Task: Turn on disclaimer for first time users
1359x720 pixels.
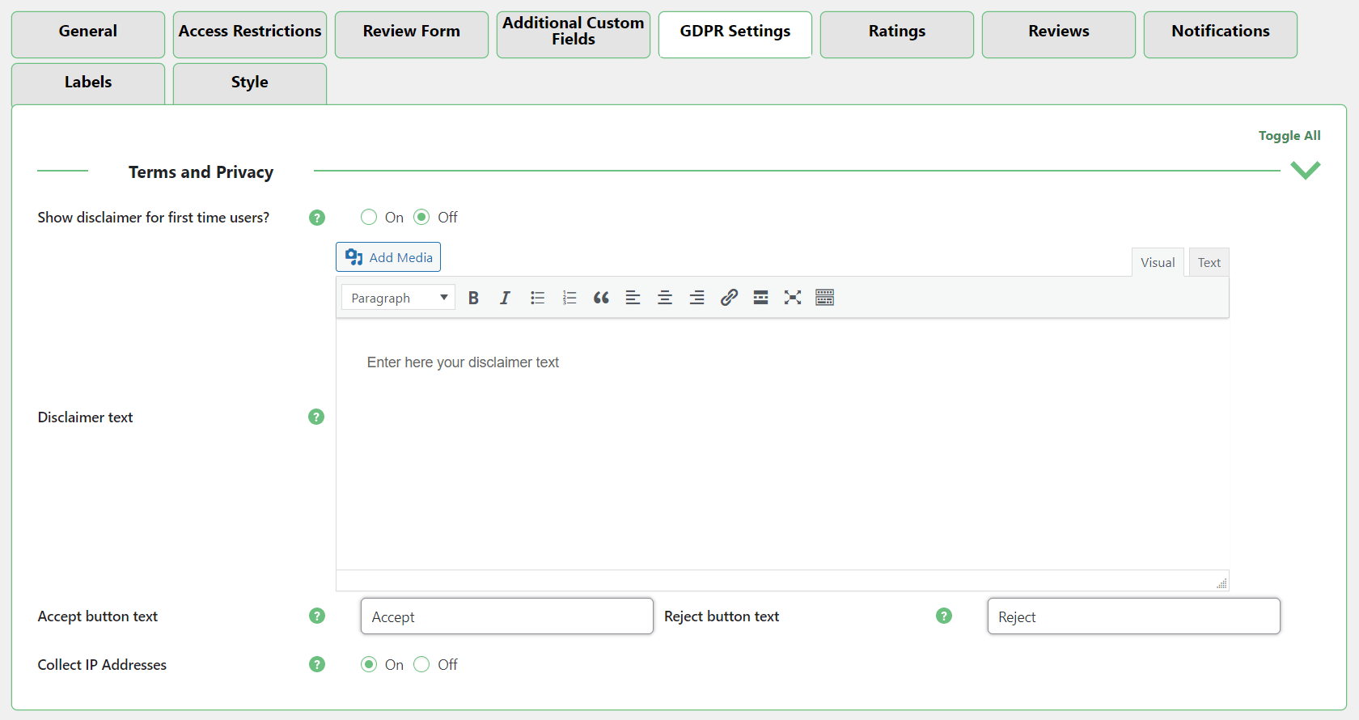Action: tap(369, 217)
